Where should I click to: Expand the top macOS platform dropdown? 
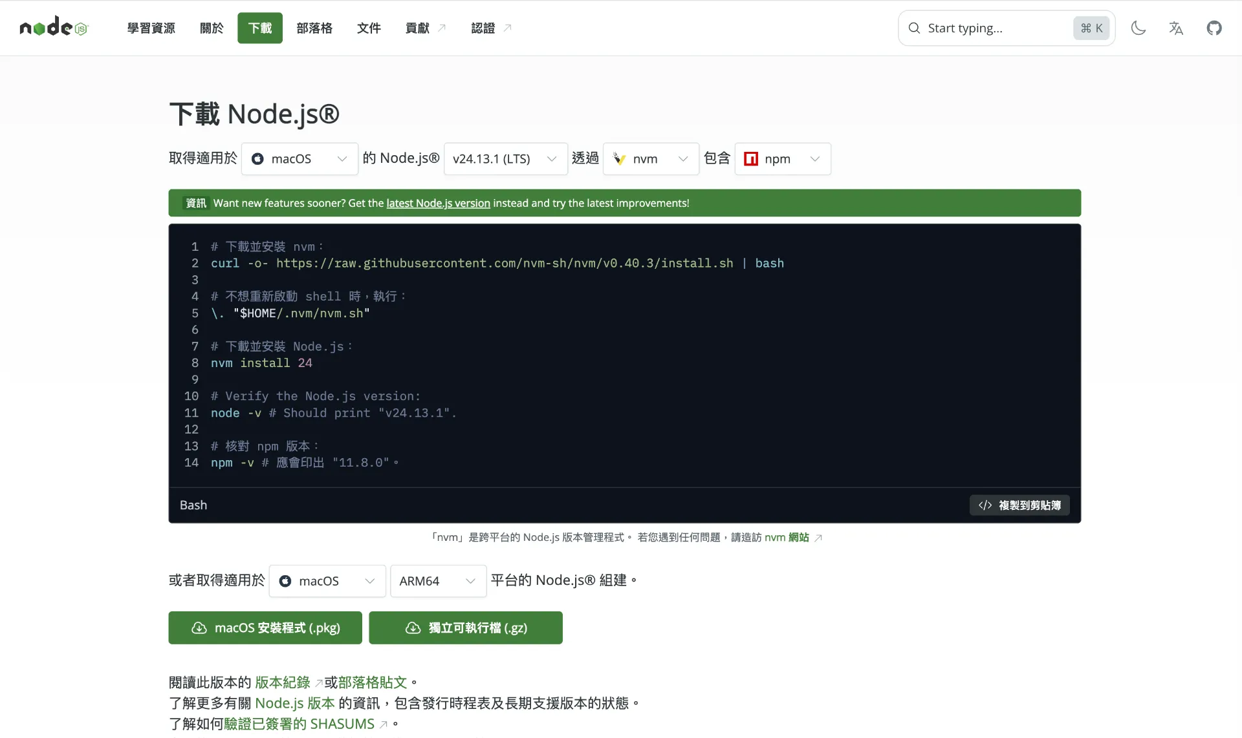300,159
